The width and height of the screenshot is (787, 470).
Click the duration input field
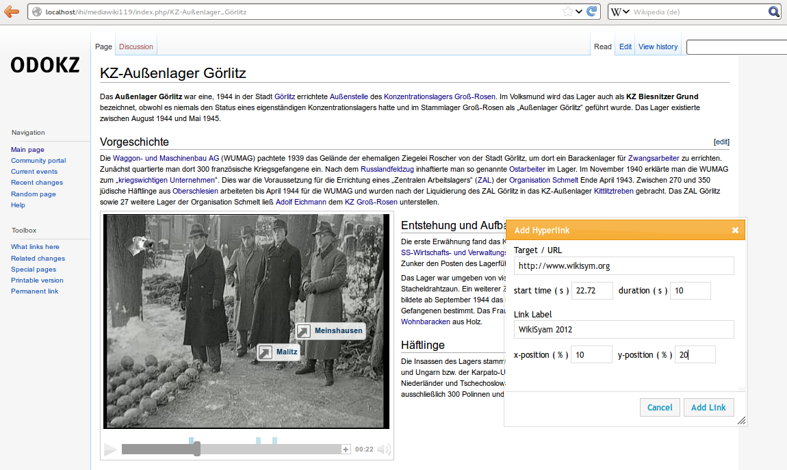(690, 291)
